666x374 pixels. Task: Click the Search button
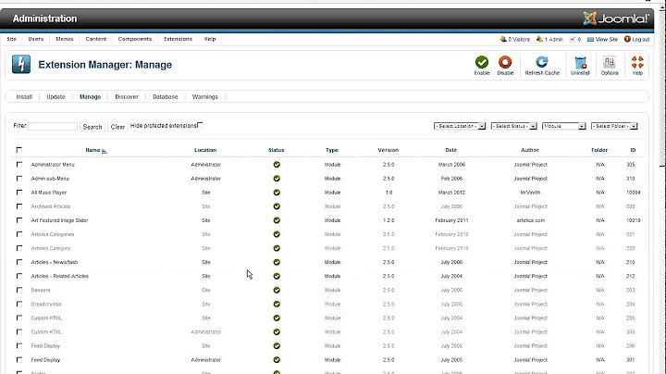tap(92, 127)
